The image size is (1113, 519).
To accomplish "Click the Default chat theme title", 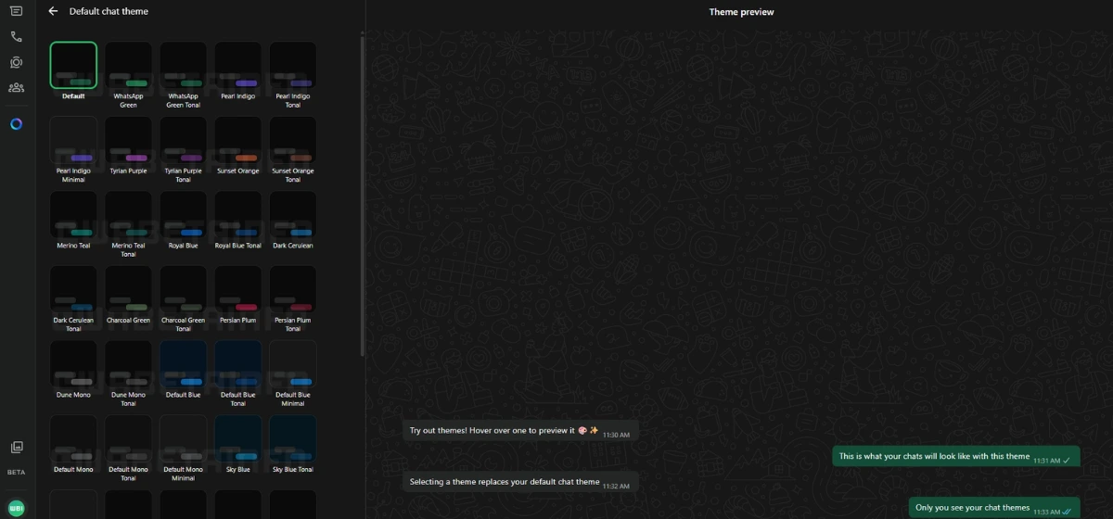I will pyautogui.click(x=109, y=11).
